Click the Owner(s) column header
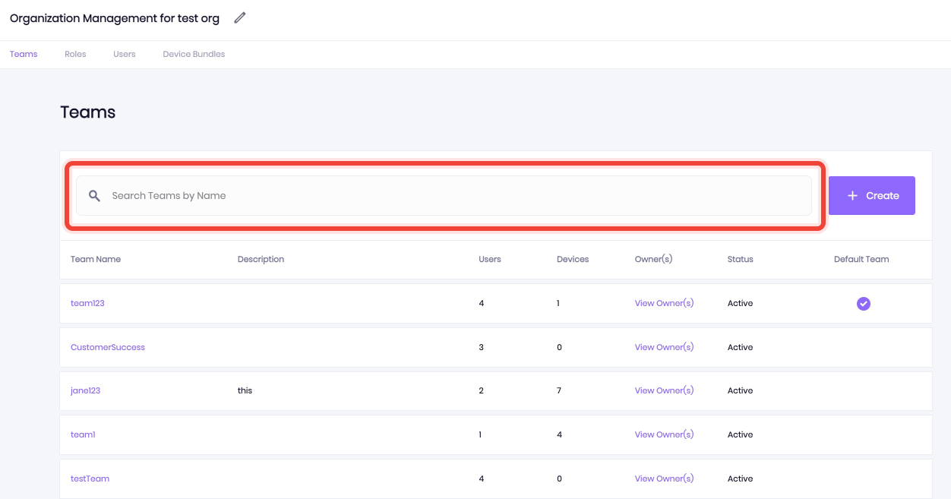Screen dimensions: 951x499 tap(653, 259)
